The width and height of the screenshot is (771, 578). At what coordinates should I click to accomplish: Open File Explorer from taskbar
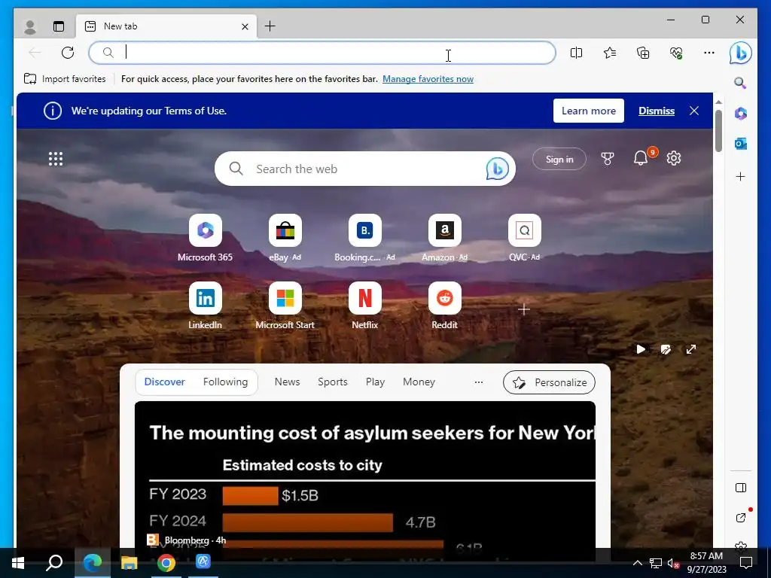129,563
